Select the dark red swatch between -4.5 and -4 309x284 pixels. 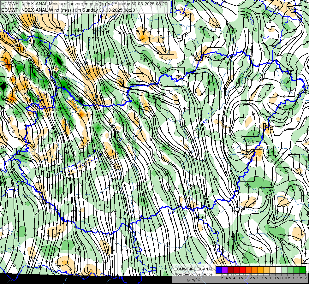pyautogui.click(x=231, y=270)
